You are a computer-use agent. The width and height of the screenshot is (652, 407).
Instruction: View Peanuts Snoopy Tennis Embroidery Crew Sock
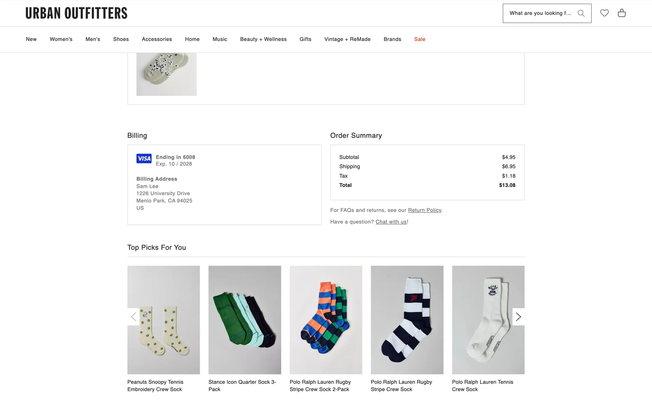coord(163,320)
